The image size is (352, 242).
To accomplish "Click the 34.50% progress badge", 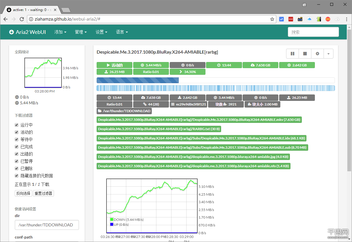I will 187,72.
